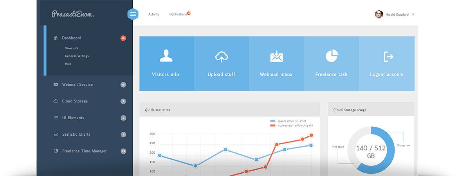Select the Freelance task pie icon
The width and height of the screenshot is (458, 176).
(x=332, y=56)
